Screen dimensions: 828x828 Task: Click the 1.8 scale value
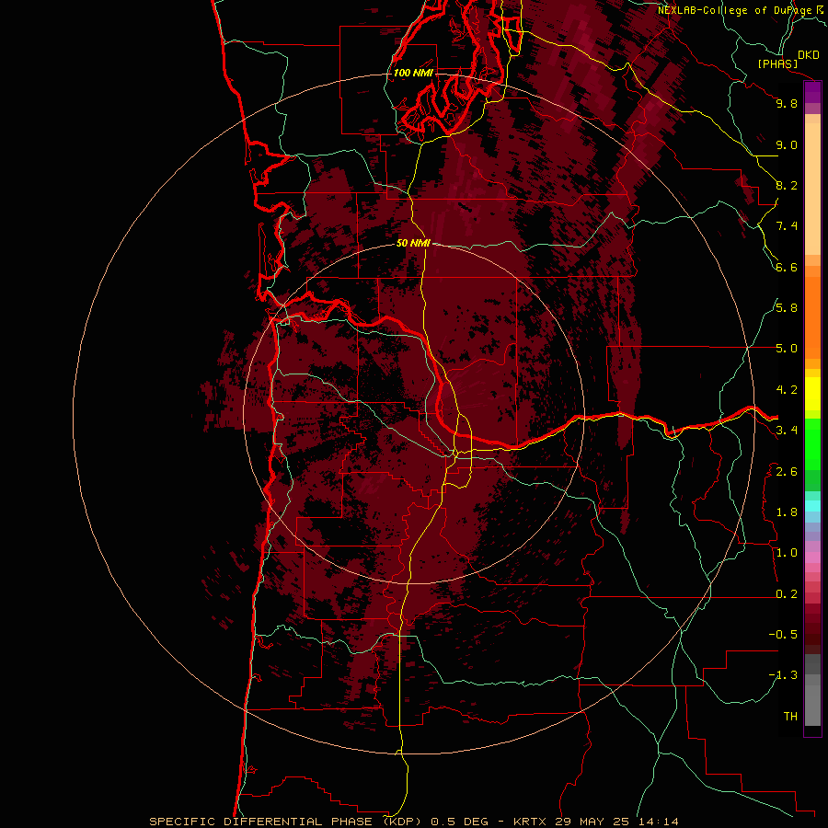787,512
